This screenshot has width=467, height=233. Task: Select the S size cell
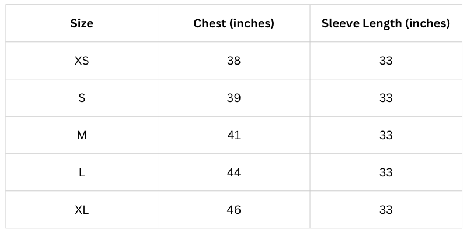point(82,98)
